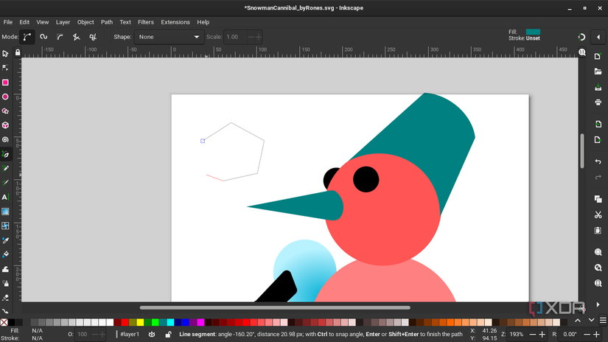
Task: Select the Star and polygon tool
Action: pos(5,111)
